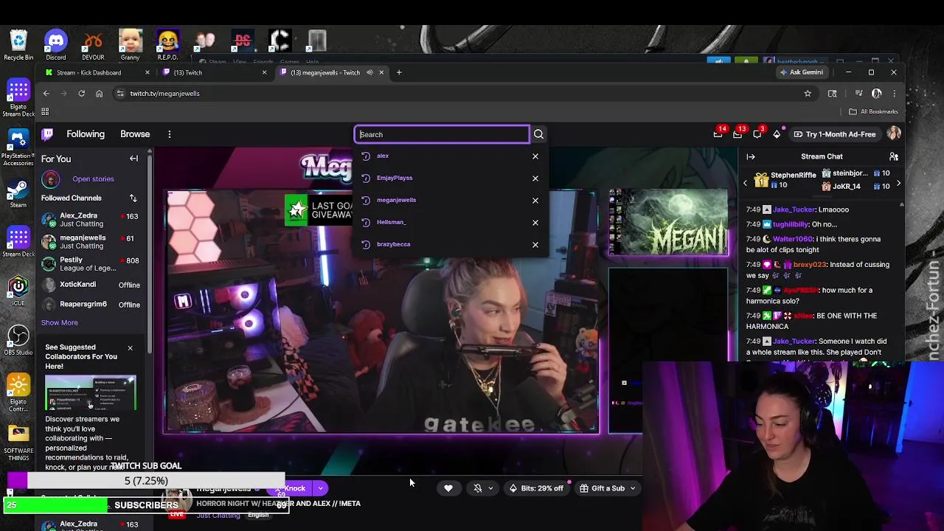The image size is (944, 531).
Task: Show next gift leaderboard entries
Action: point(898,183)
